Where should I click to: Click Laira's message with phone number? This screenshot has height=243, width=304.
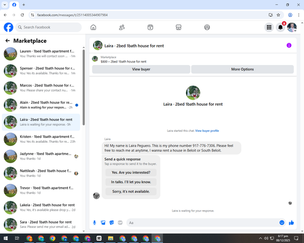[171, 148]
